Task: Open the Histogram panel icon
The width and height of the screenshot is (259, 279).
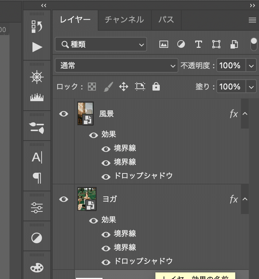Action: pos(37,98)
